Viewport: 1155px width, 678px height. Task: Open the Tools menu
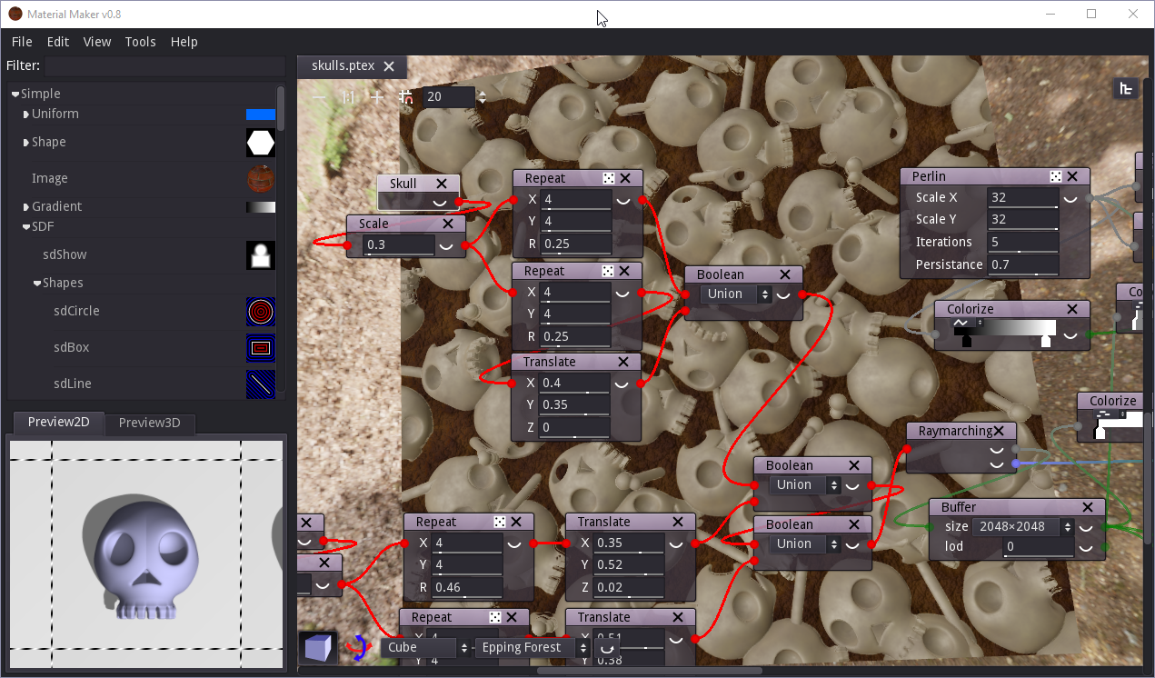(x=140, y=42)
